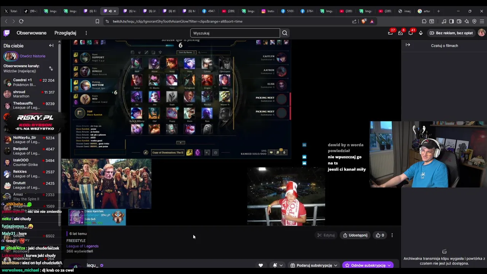Collapse the Dla ciebie sidebar
Image resolution: width=487 pixels, height=274 pixels.
tap(51, 46)
